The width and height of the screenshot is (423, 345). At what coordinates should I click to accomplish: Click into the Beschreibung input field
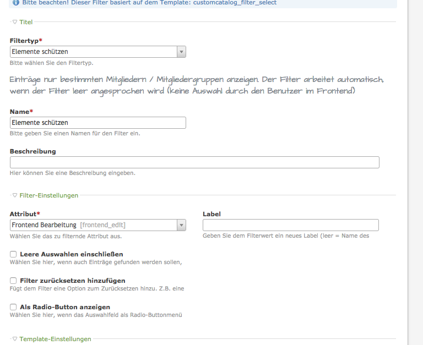pos(194,162)
